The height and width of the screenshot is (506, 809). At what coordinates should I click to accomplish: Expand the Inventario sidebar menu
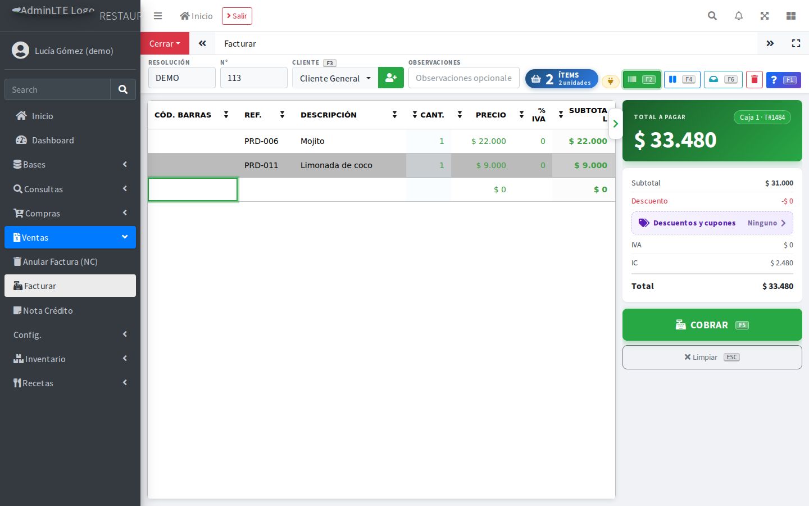pyautogui.click(x=70, y=359)
